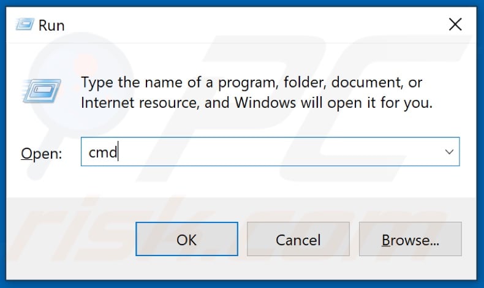Click the word "folder" in instructions
Viewport: 484px width, 288px height.
[x=305, y=83]
